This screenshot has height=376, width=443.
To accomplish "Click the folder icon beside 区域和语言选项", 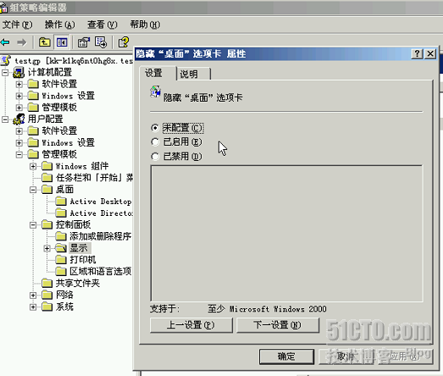I will pyautogui.click(x=61, y=271).
